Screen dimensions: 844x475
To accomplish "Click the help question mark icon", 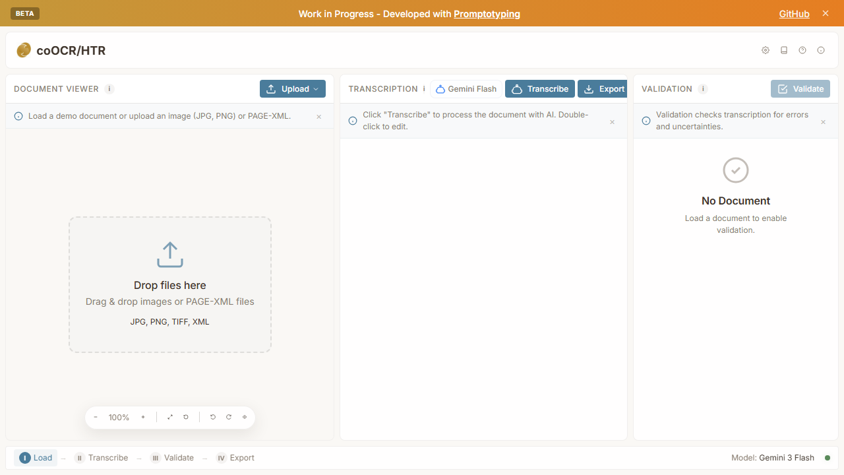I will pos(802,50).
